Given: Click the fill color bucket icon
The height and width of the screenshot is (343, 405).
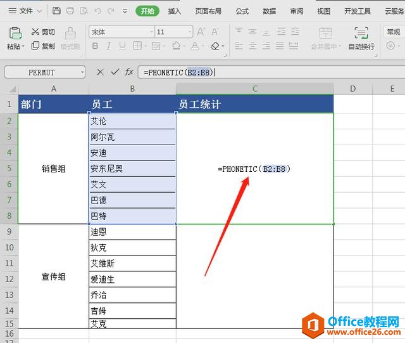Looking at the screenshot, I should coord(177,46).
